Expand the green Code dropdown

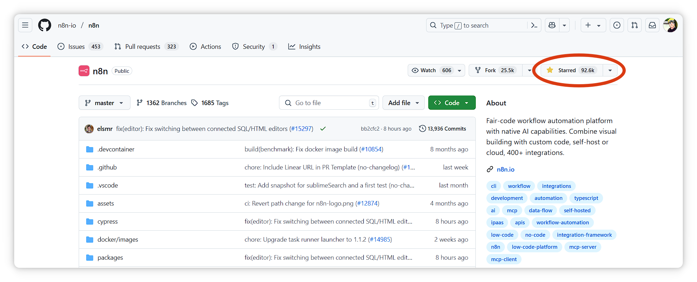[x=452, y=103]
